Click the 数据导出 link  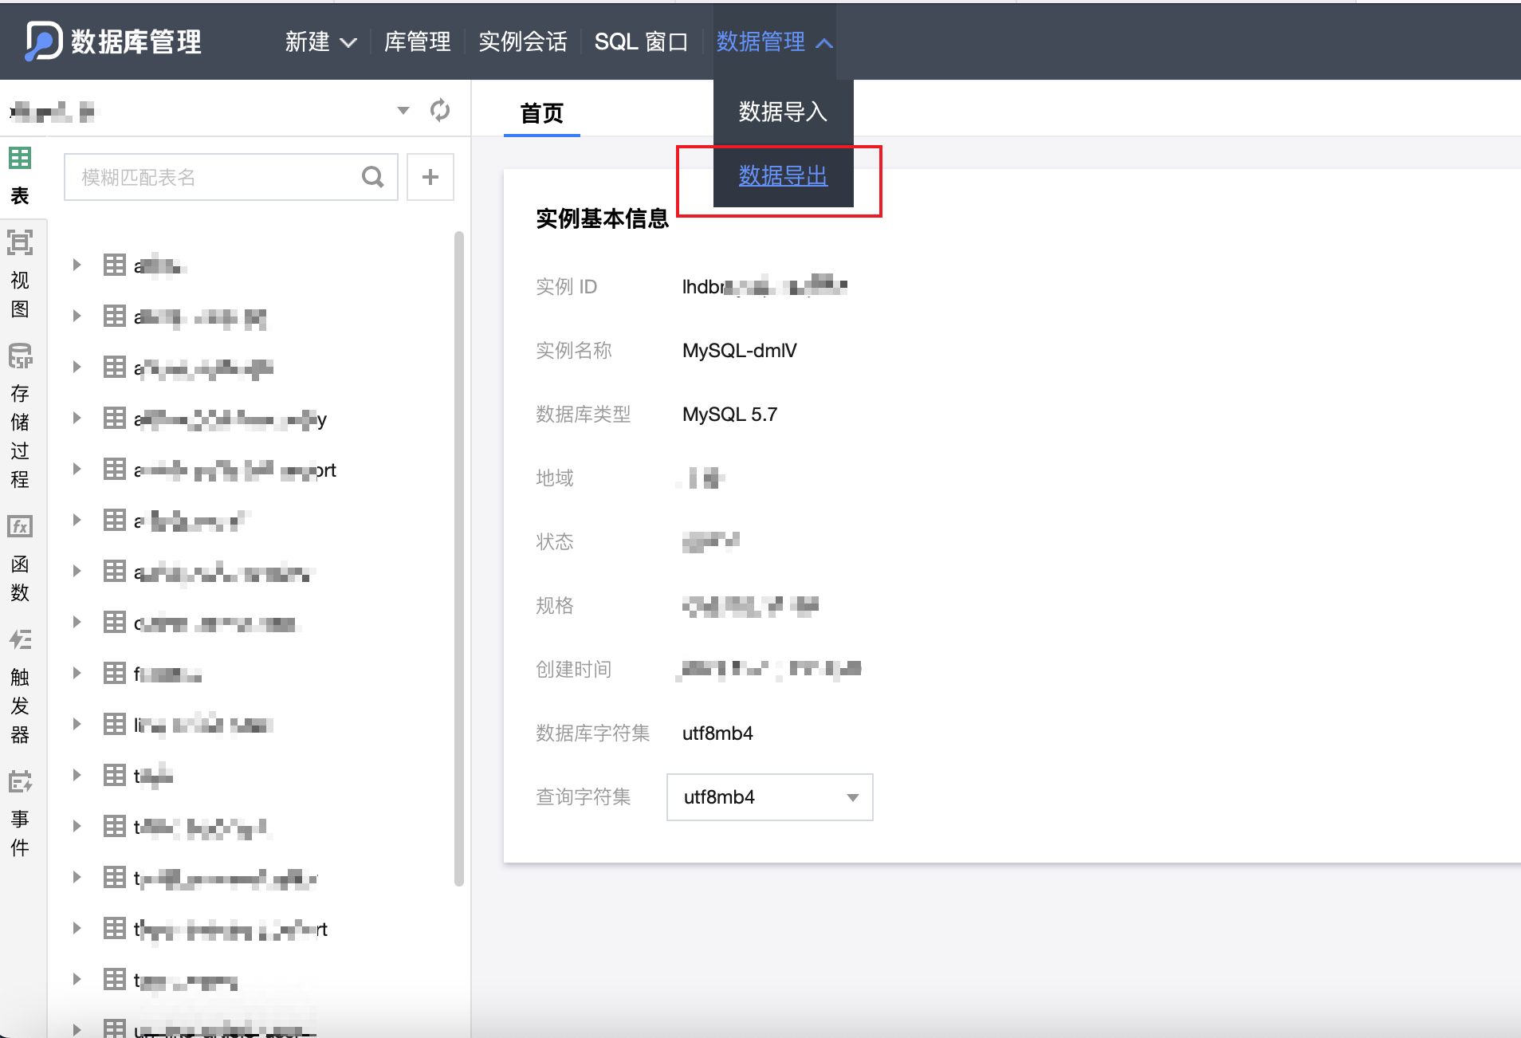point(782,177)
